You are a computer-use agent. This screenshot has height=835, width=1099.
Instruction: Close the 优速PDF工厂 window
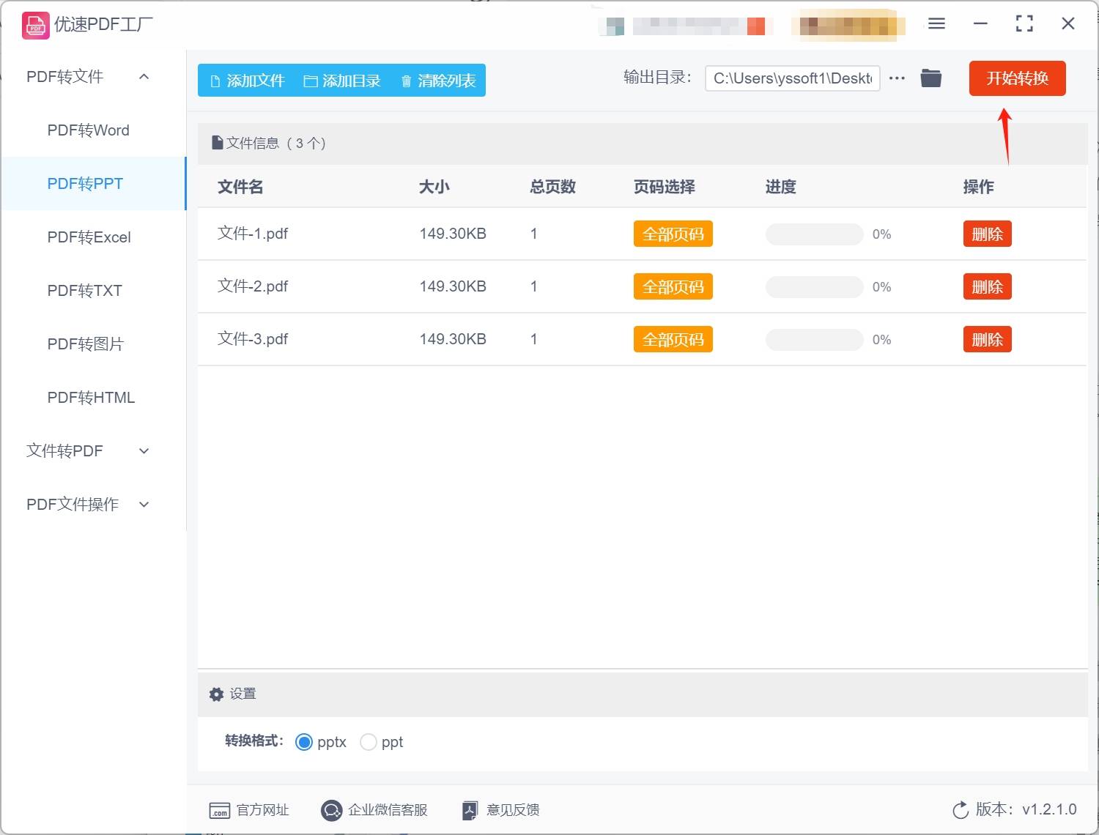pyautogui.click(x=1068, y=23)
